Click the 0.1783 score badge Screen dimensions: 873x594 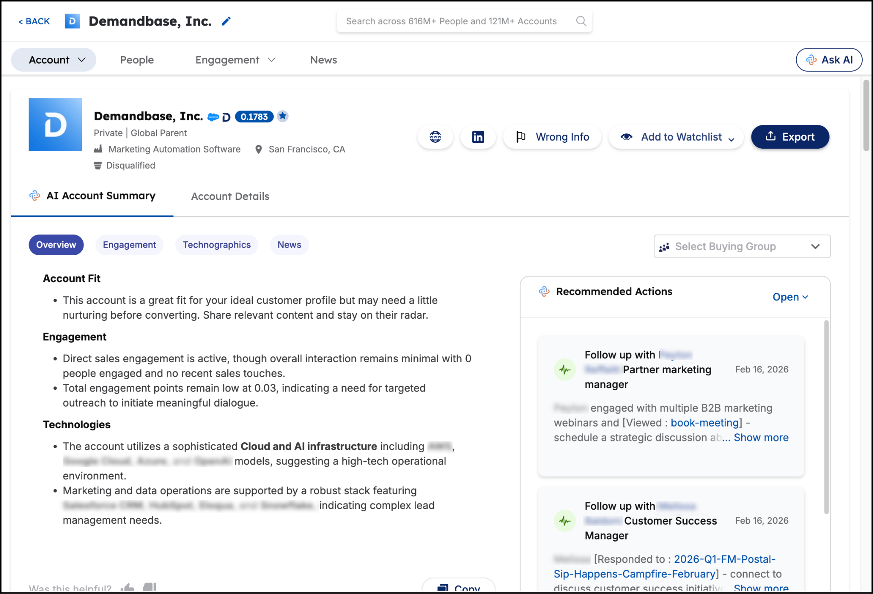click(254, 116)
